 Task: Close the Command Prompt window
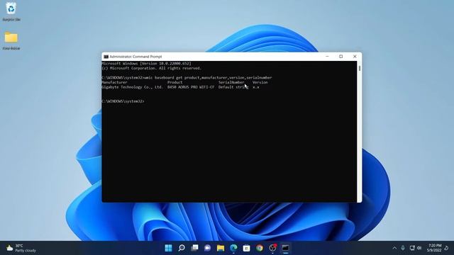pos(355,57)
